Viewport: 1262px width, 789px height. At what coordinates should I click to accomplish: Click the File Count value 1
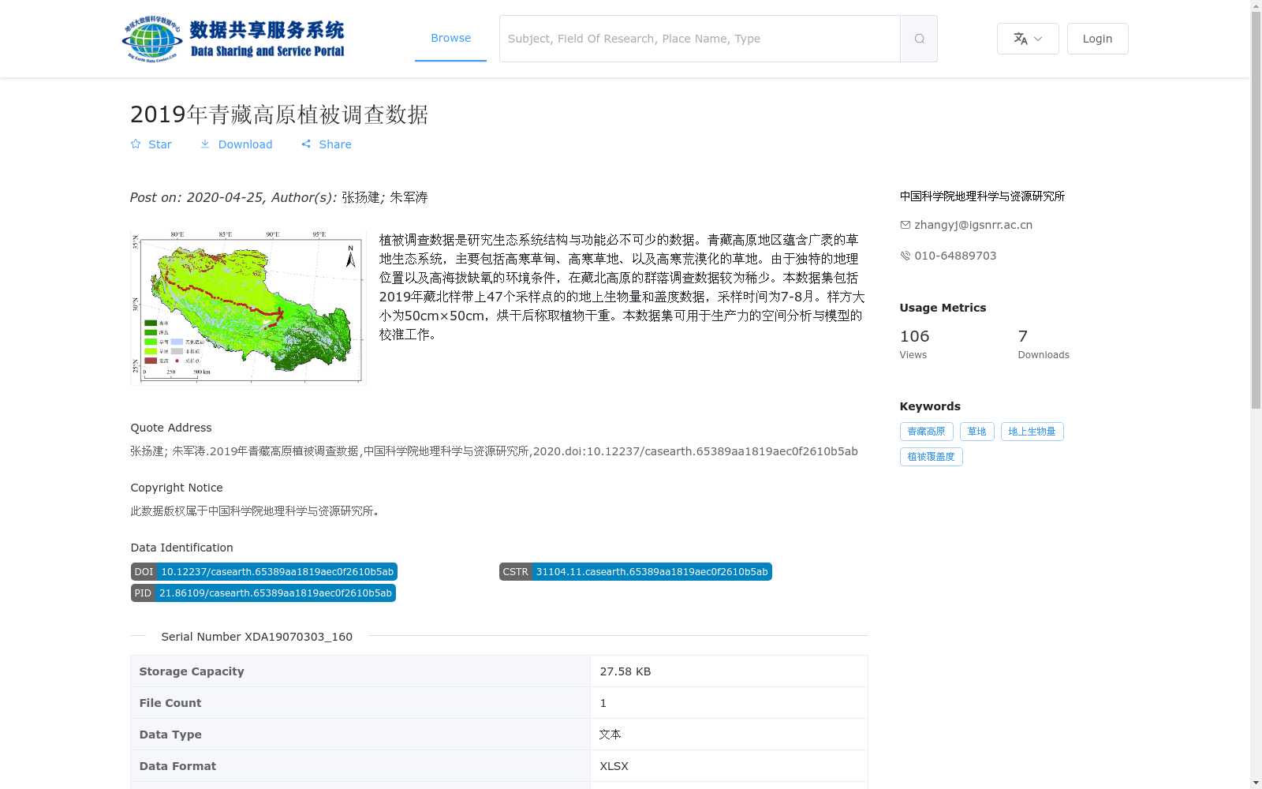[x=603, y=703]
